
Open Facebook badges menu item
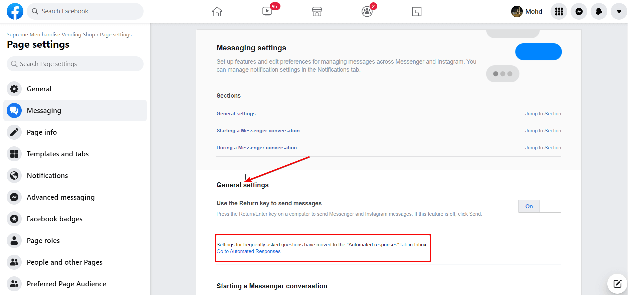click(75, 219)
